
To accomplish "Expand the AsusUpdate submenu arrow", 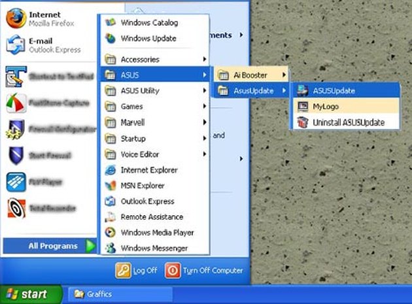I will 284,91.
